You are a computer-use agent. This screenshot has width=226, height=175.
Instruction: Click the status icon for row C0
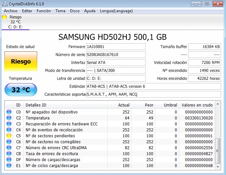coord(9,112)
